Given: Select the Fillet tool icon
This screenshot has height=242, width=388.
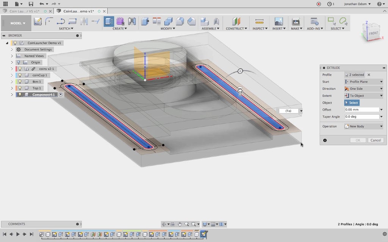Looking at the screenshot, I should [180, 22].
